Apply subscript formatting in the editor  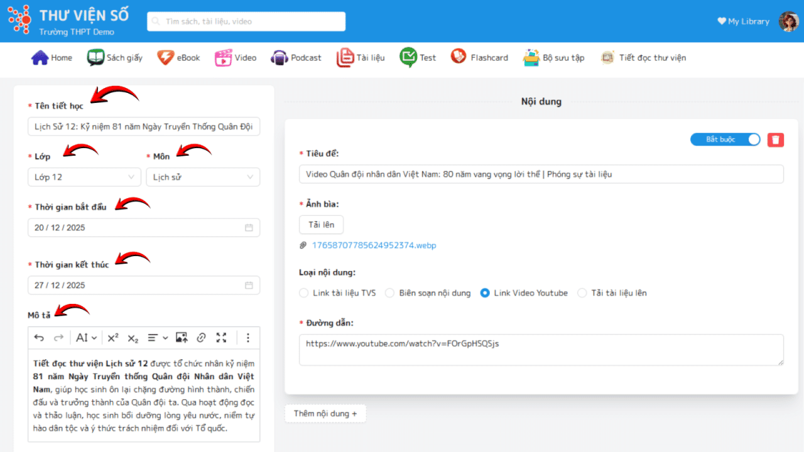tap(133, 338)
